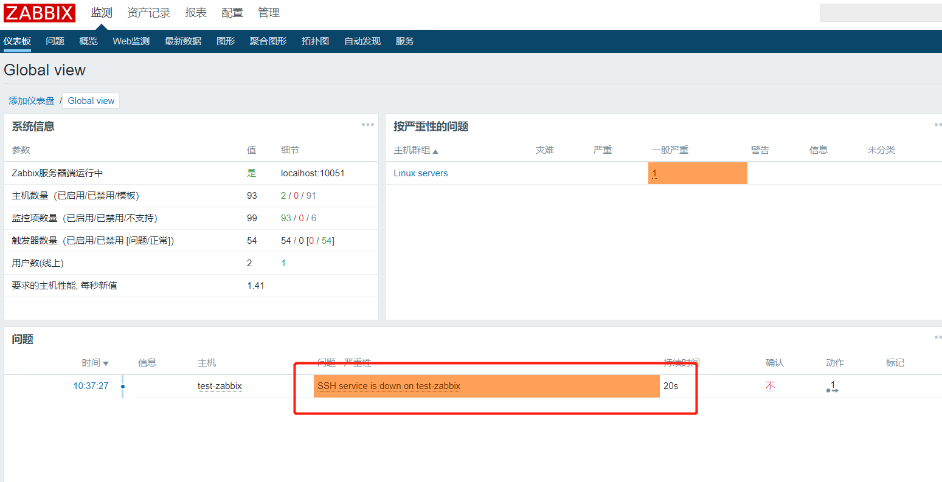Click the blue event status dot next to 10:37:27
The height and width of the screenshot is (482, 942).
122,386
